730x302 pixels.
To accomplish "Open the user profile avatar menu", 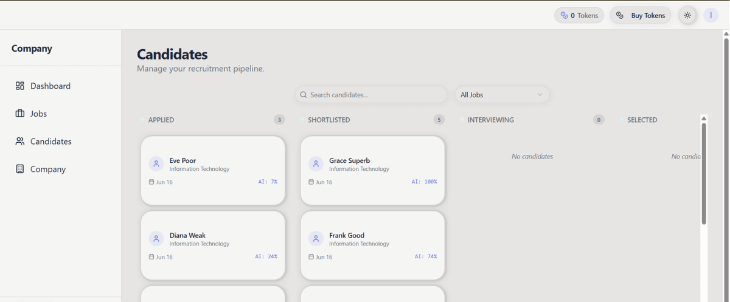I will point(711,15).
